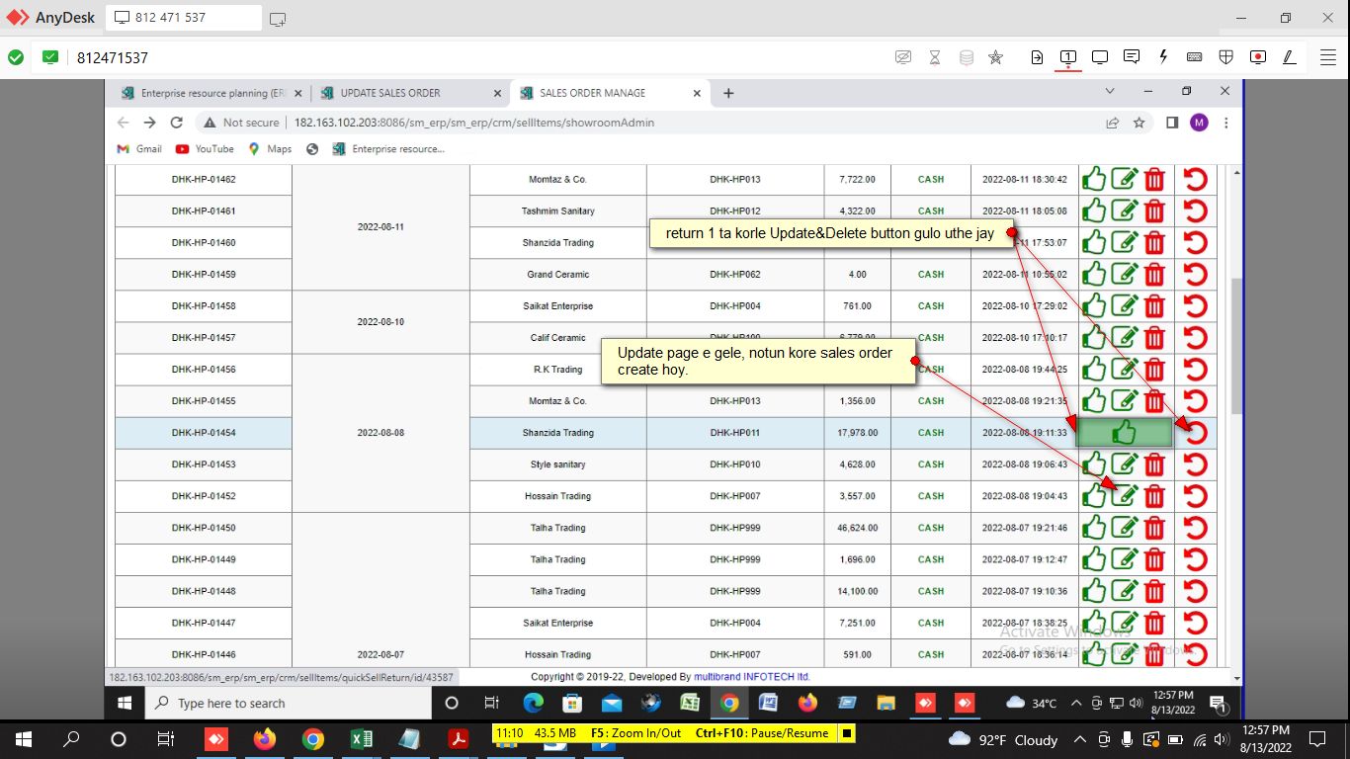Open AnyDesk chat icon in toolbar
1350x759 pixels.
tap(1132, 57)
